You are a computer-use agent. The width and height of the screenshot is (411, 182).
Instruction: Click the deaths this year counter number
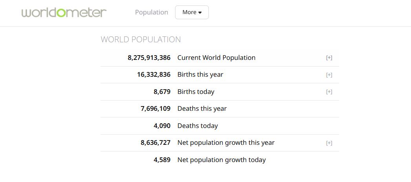pyautogui.click(x=155, y=109)
